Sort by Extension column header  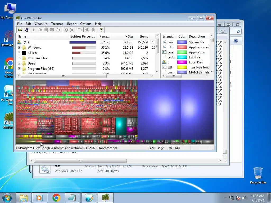point(169,36)
